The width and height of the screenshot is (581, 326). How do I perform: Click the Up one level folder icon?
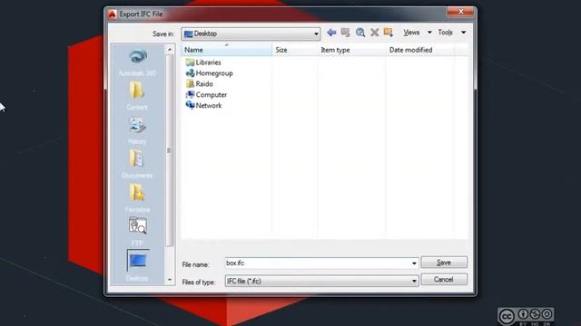click(345, 33)
